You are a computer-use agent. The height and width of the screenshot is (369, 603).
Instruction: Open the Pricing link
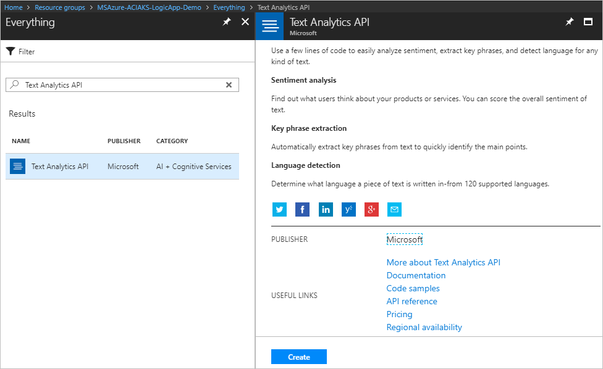[400, 314]
